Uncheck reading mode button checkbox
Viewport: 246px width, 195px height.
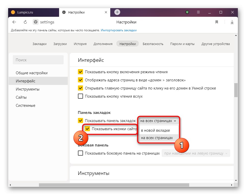(80, 72)
